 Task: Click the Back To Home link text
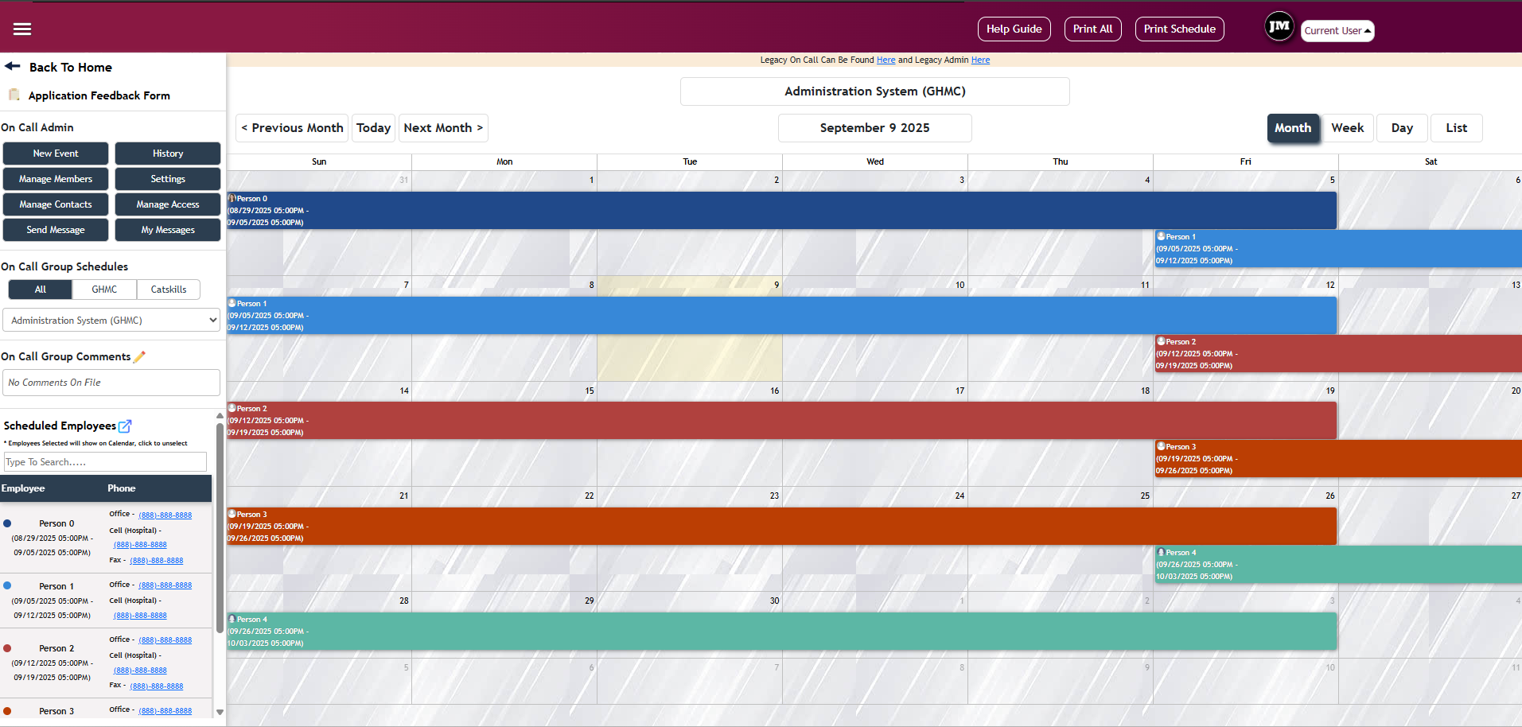coord(71,68)
